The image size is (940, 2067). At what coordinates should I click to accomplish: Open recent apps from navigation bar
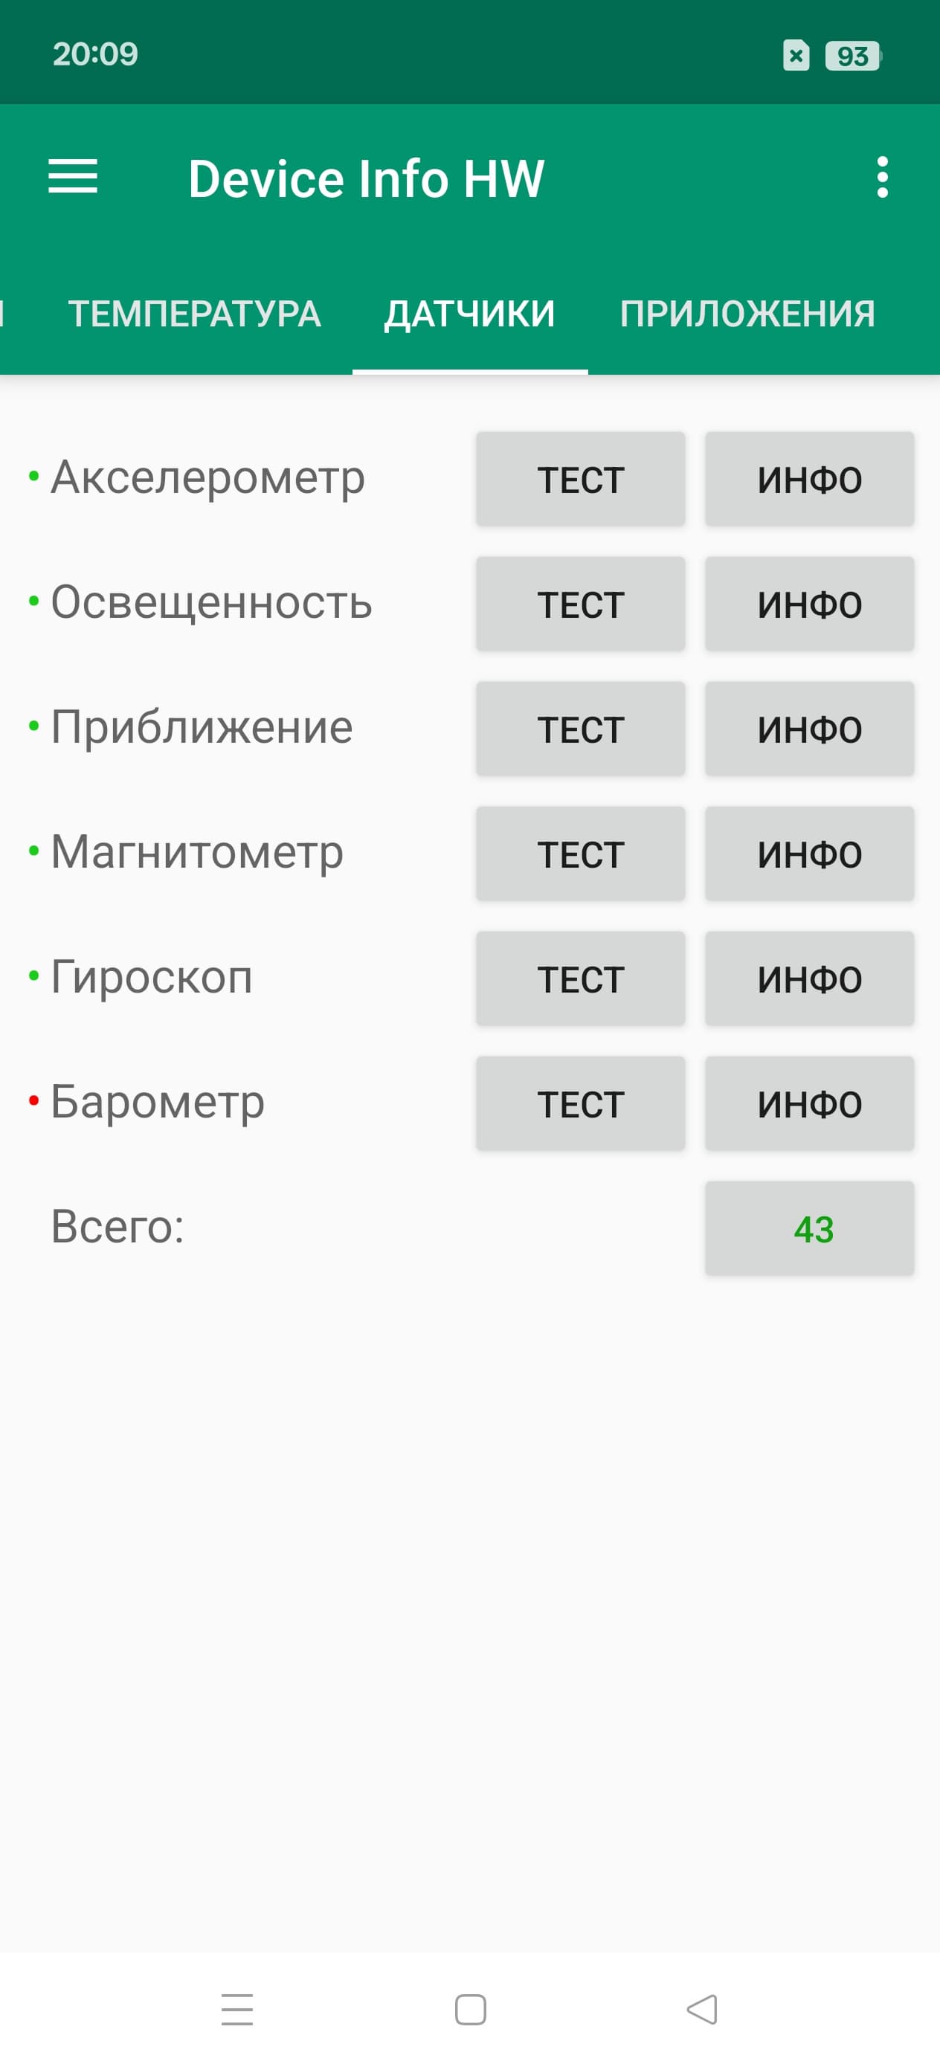click(238, 2010)
